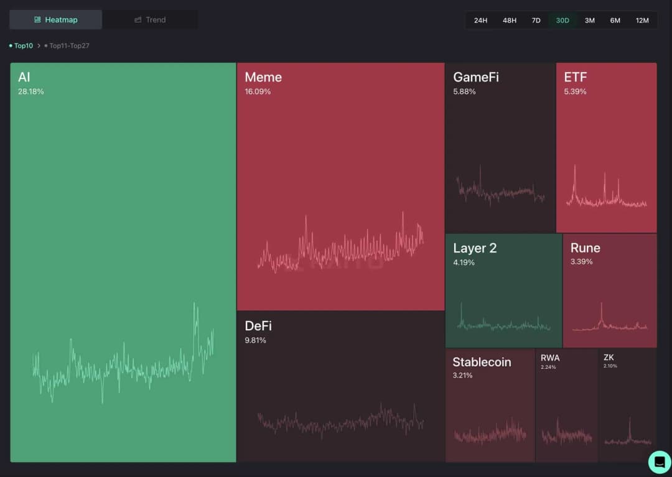Switch to 3M time range
This screenshot has height=477, width=672.
[589, 21]
